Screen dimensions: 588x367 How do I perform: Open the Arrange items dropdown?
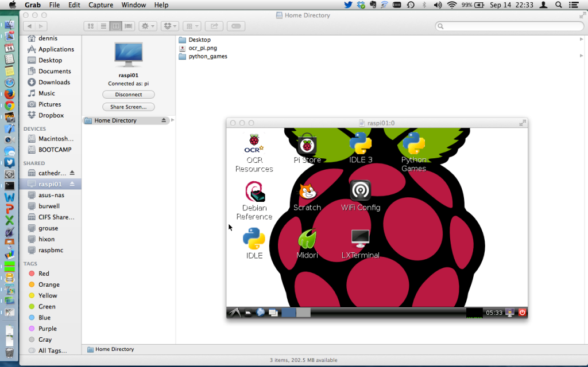pos(192,26)
